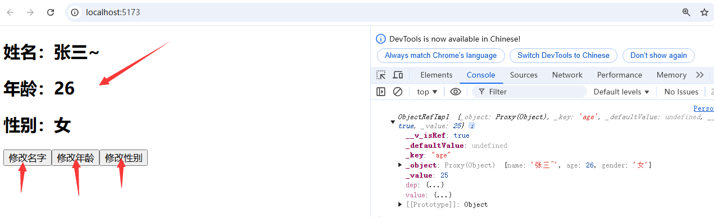Choose Always match Chrome's language
Viewport: 714px width, 217px height.
click(x=441, y=55)
